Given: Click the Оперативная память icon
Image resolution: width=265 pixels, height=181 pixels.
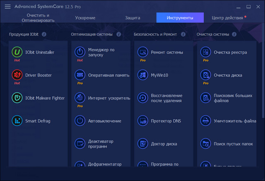Looking at the screenshot, I should tap(80, 75).
